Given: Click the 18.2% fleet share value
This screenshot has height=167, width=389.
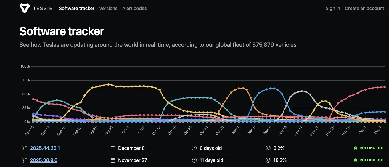Looking at the screenshot, I should [x=280, y=160].
